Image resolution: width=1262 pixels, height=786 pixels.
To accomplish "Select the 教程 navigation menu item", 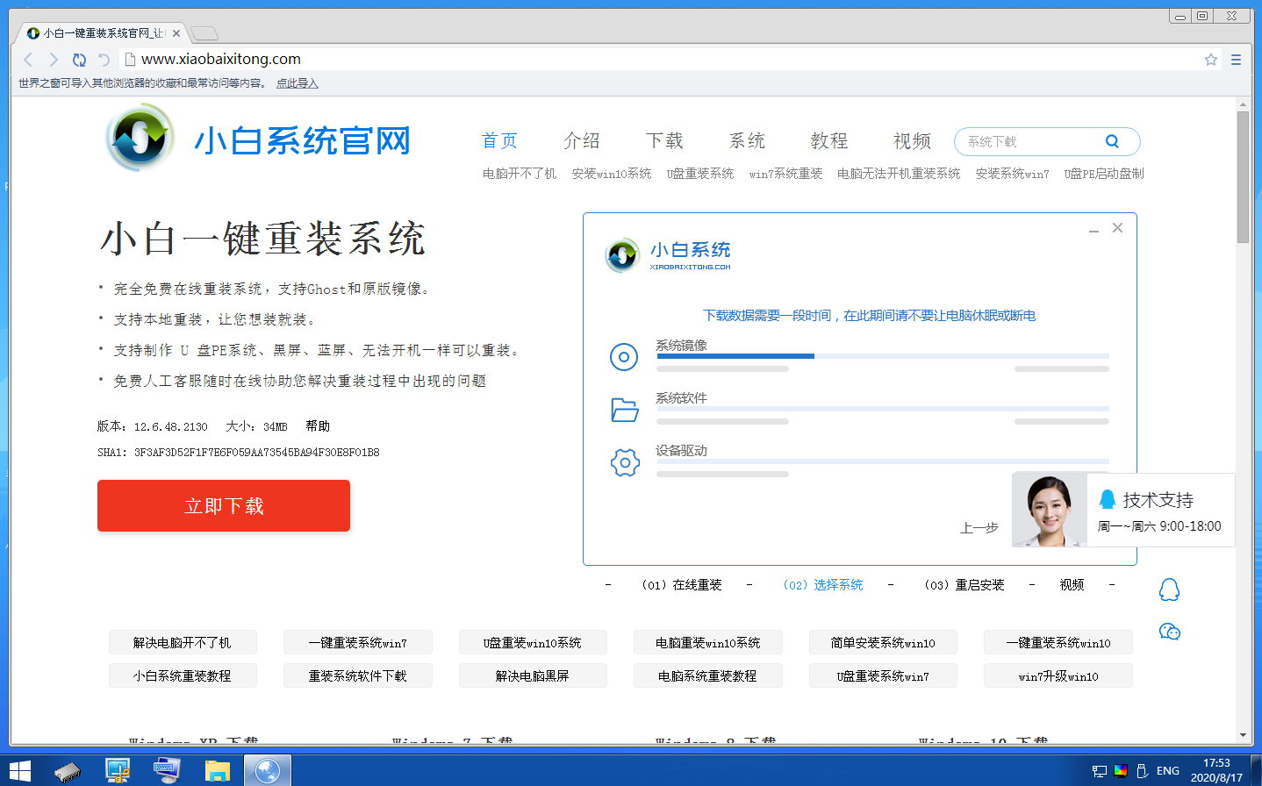I will tap(828, 140).
